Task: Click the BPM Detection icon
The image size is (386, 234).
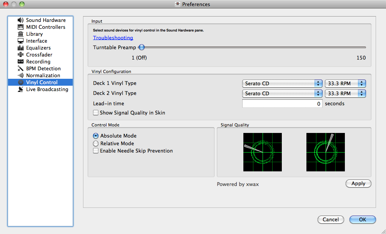Action: [x=21, y=68]
